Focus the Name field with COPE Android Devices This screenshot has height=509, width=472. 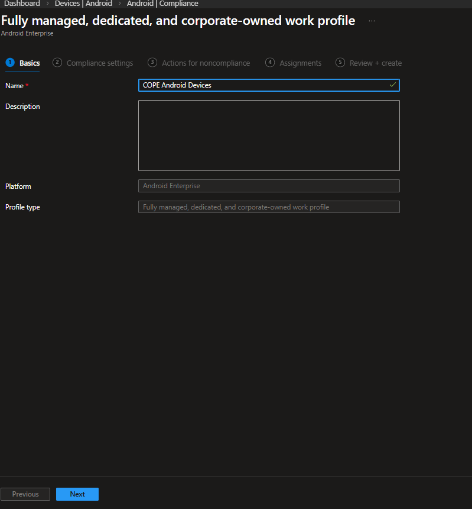click(x=263, y=85)
